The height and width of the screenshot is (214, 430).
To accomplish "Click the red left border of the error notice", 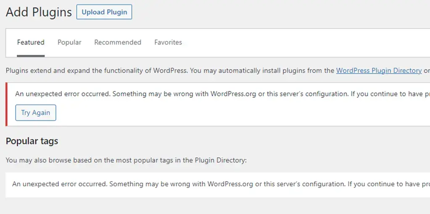I will (x=6, y=104).
